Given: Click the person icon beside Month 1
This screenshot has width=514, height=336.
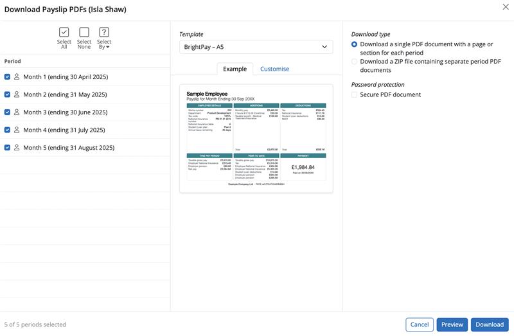Looking at the screenshot, I should click(x=17, y=77).
